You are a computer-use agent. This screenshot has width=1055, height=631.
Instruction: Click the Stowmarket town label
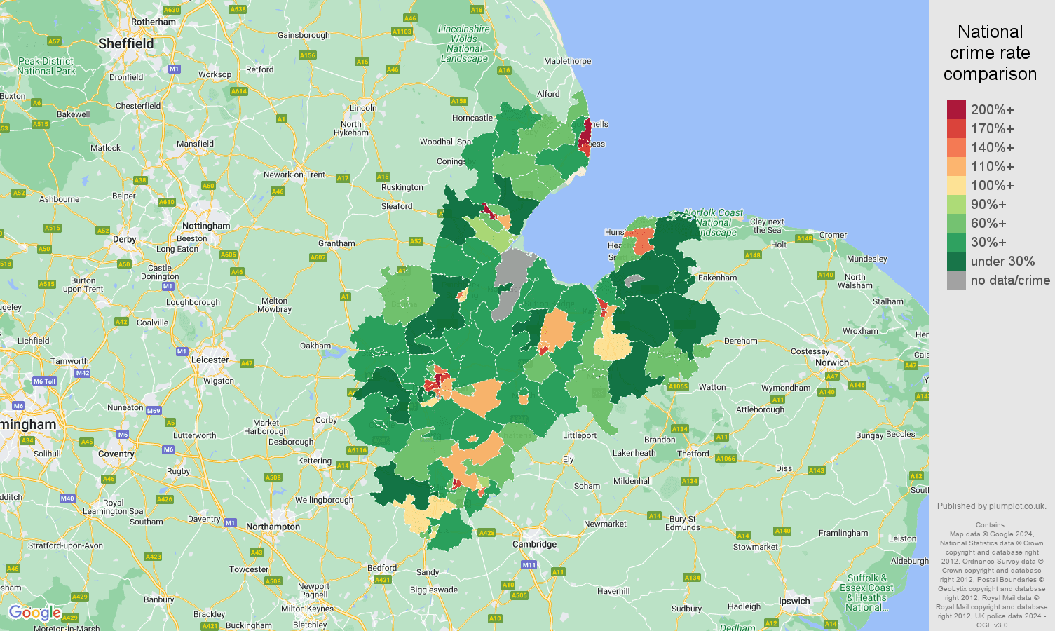[x=756, y=547]
